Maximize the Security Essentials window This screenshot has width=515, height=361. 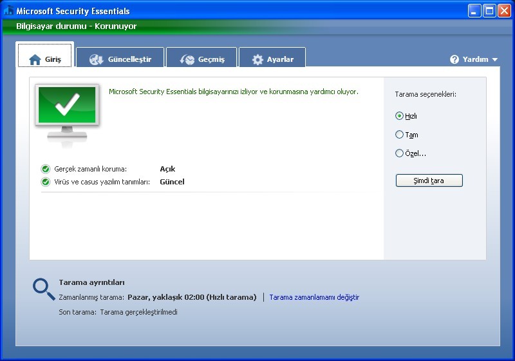[489, 10]
